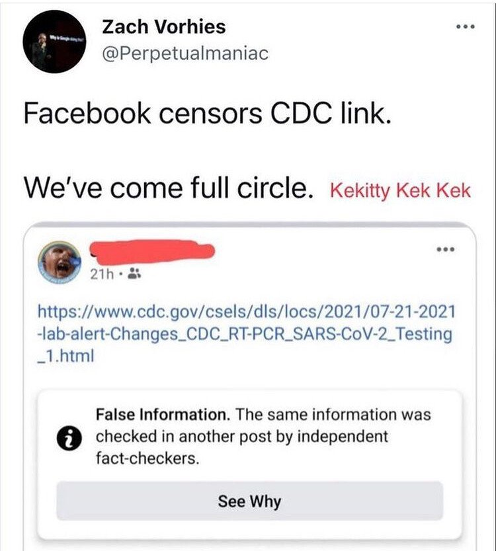Click "Facebook censors CDC link." tweet text
Image resolution: width=496 pixels, height=551 pixels.
(209, 113)
